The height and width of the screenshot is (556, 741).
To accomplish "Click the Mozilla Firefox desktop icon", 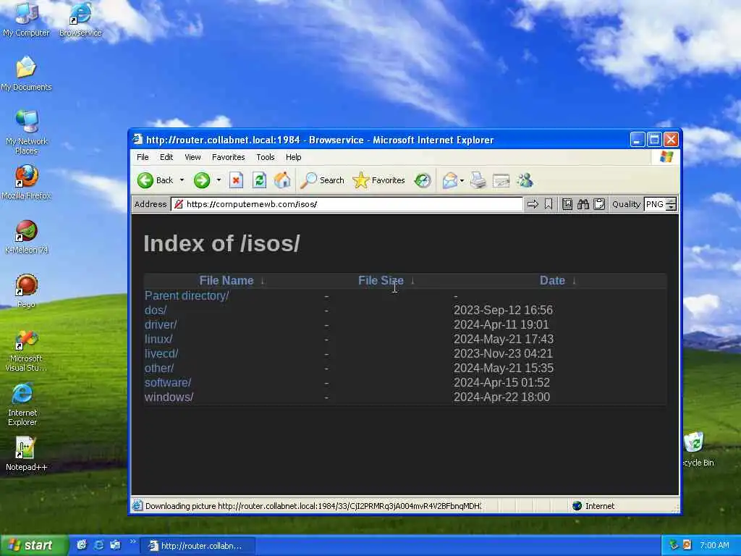I will 26,182.
